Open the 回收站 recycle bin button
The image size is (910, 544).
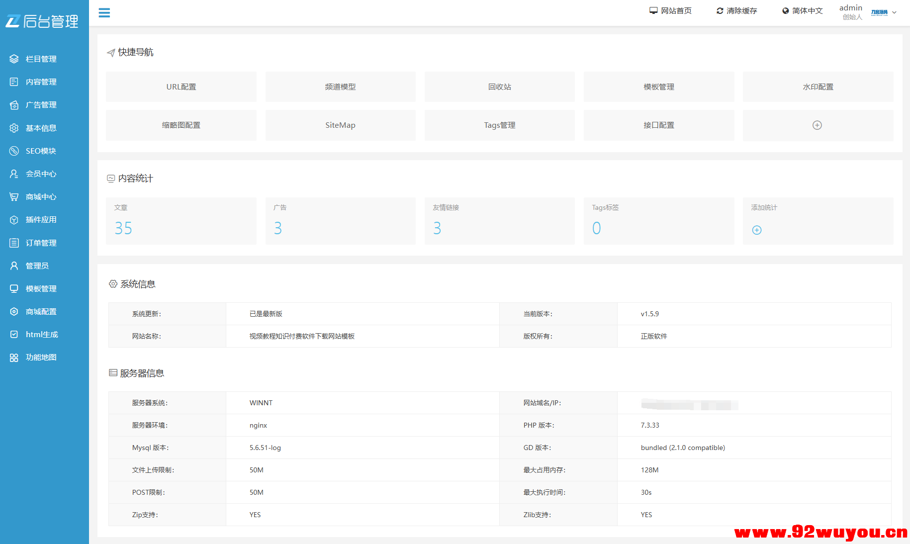click(499, 86)
